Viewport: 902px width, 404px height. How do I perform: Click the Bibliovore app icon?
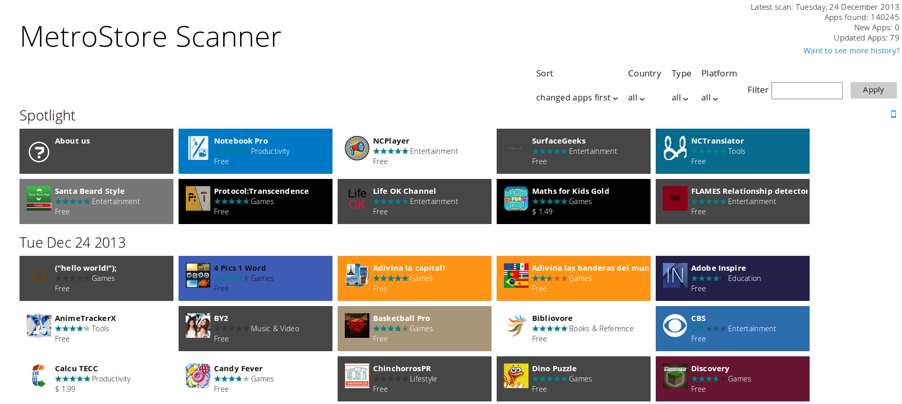click(516, 326)
